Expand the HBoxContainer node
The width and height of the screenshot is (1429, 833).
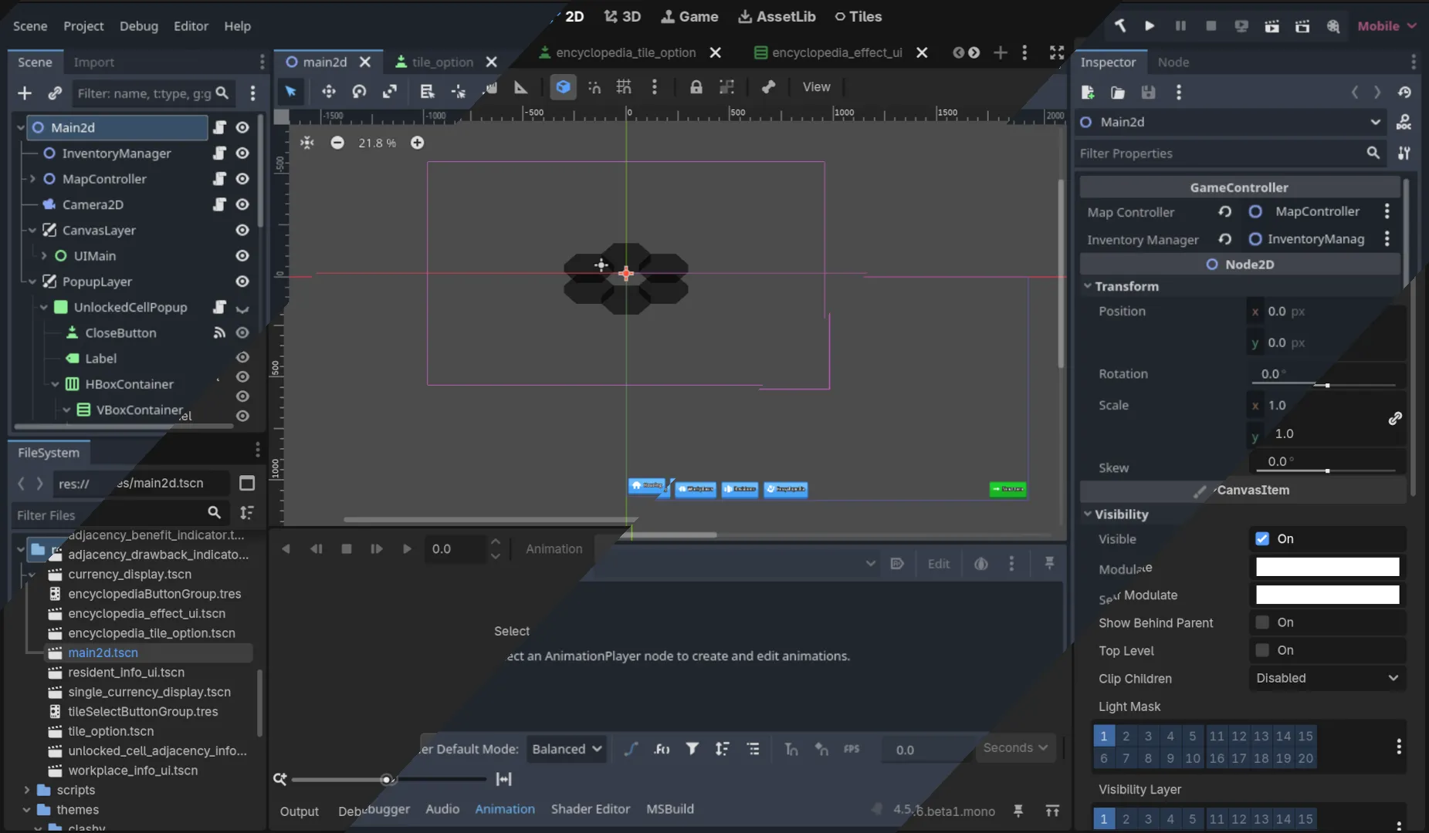(55, 383)
